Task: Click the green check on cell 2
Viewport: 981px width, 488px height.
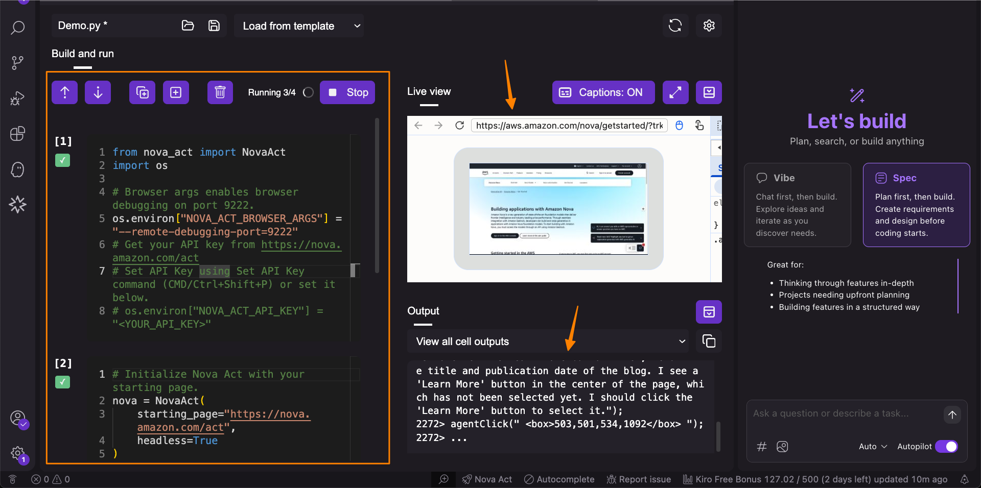Action: 63,382
